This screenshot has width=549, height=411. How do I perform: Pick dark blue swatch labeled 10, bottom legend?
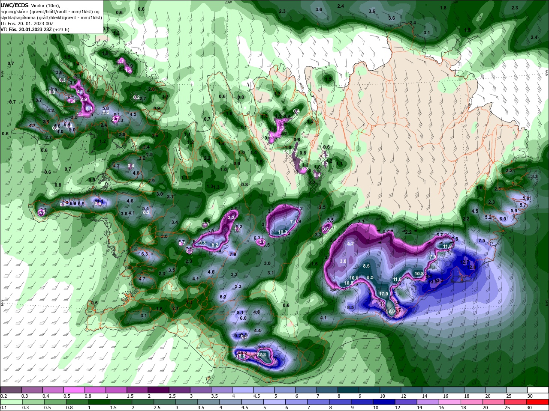383,402
